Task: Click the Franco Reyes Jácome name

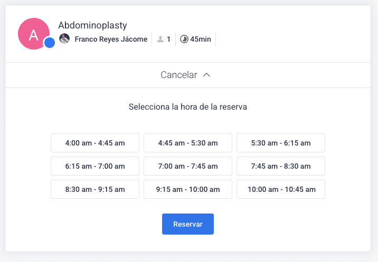Action: pos(111,39)
